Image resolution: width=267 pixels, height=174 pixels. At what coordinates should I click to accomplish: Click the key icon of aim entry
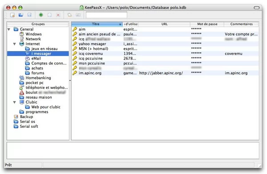click(x=75, y=29)
